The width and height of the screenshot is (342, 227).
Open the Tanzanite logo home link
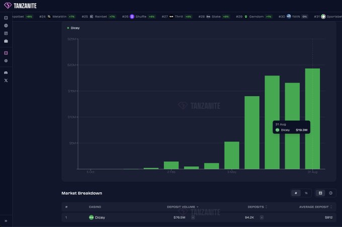[20, 6]
